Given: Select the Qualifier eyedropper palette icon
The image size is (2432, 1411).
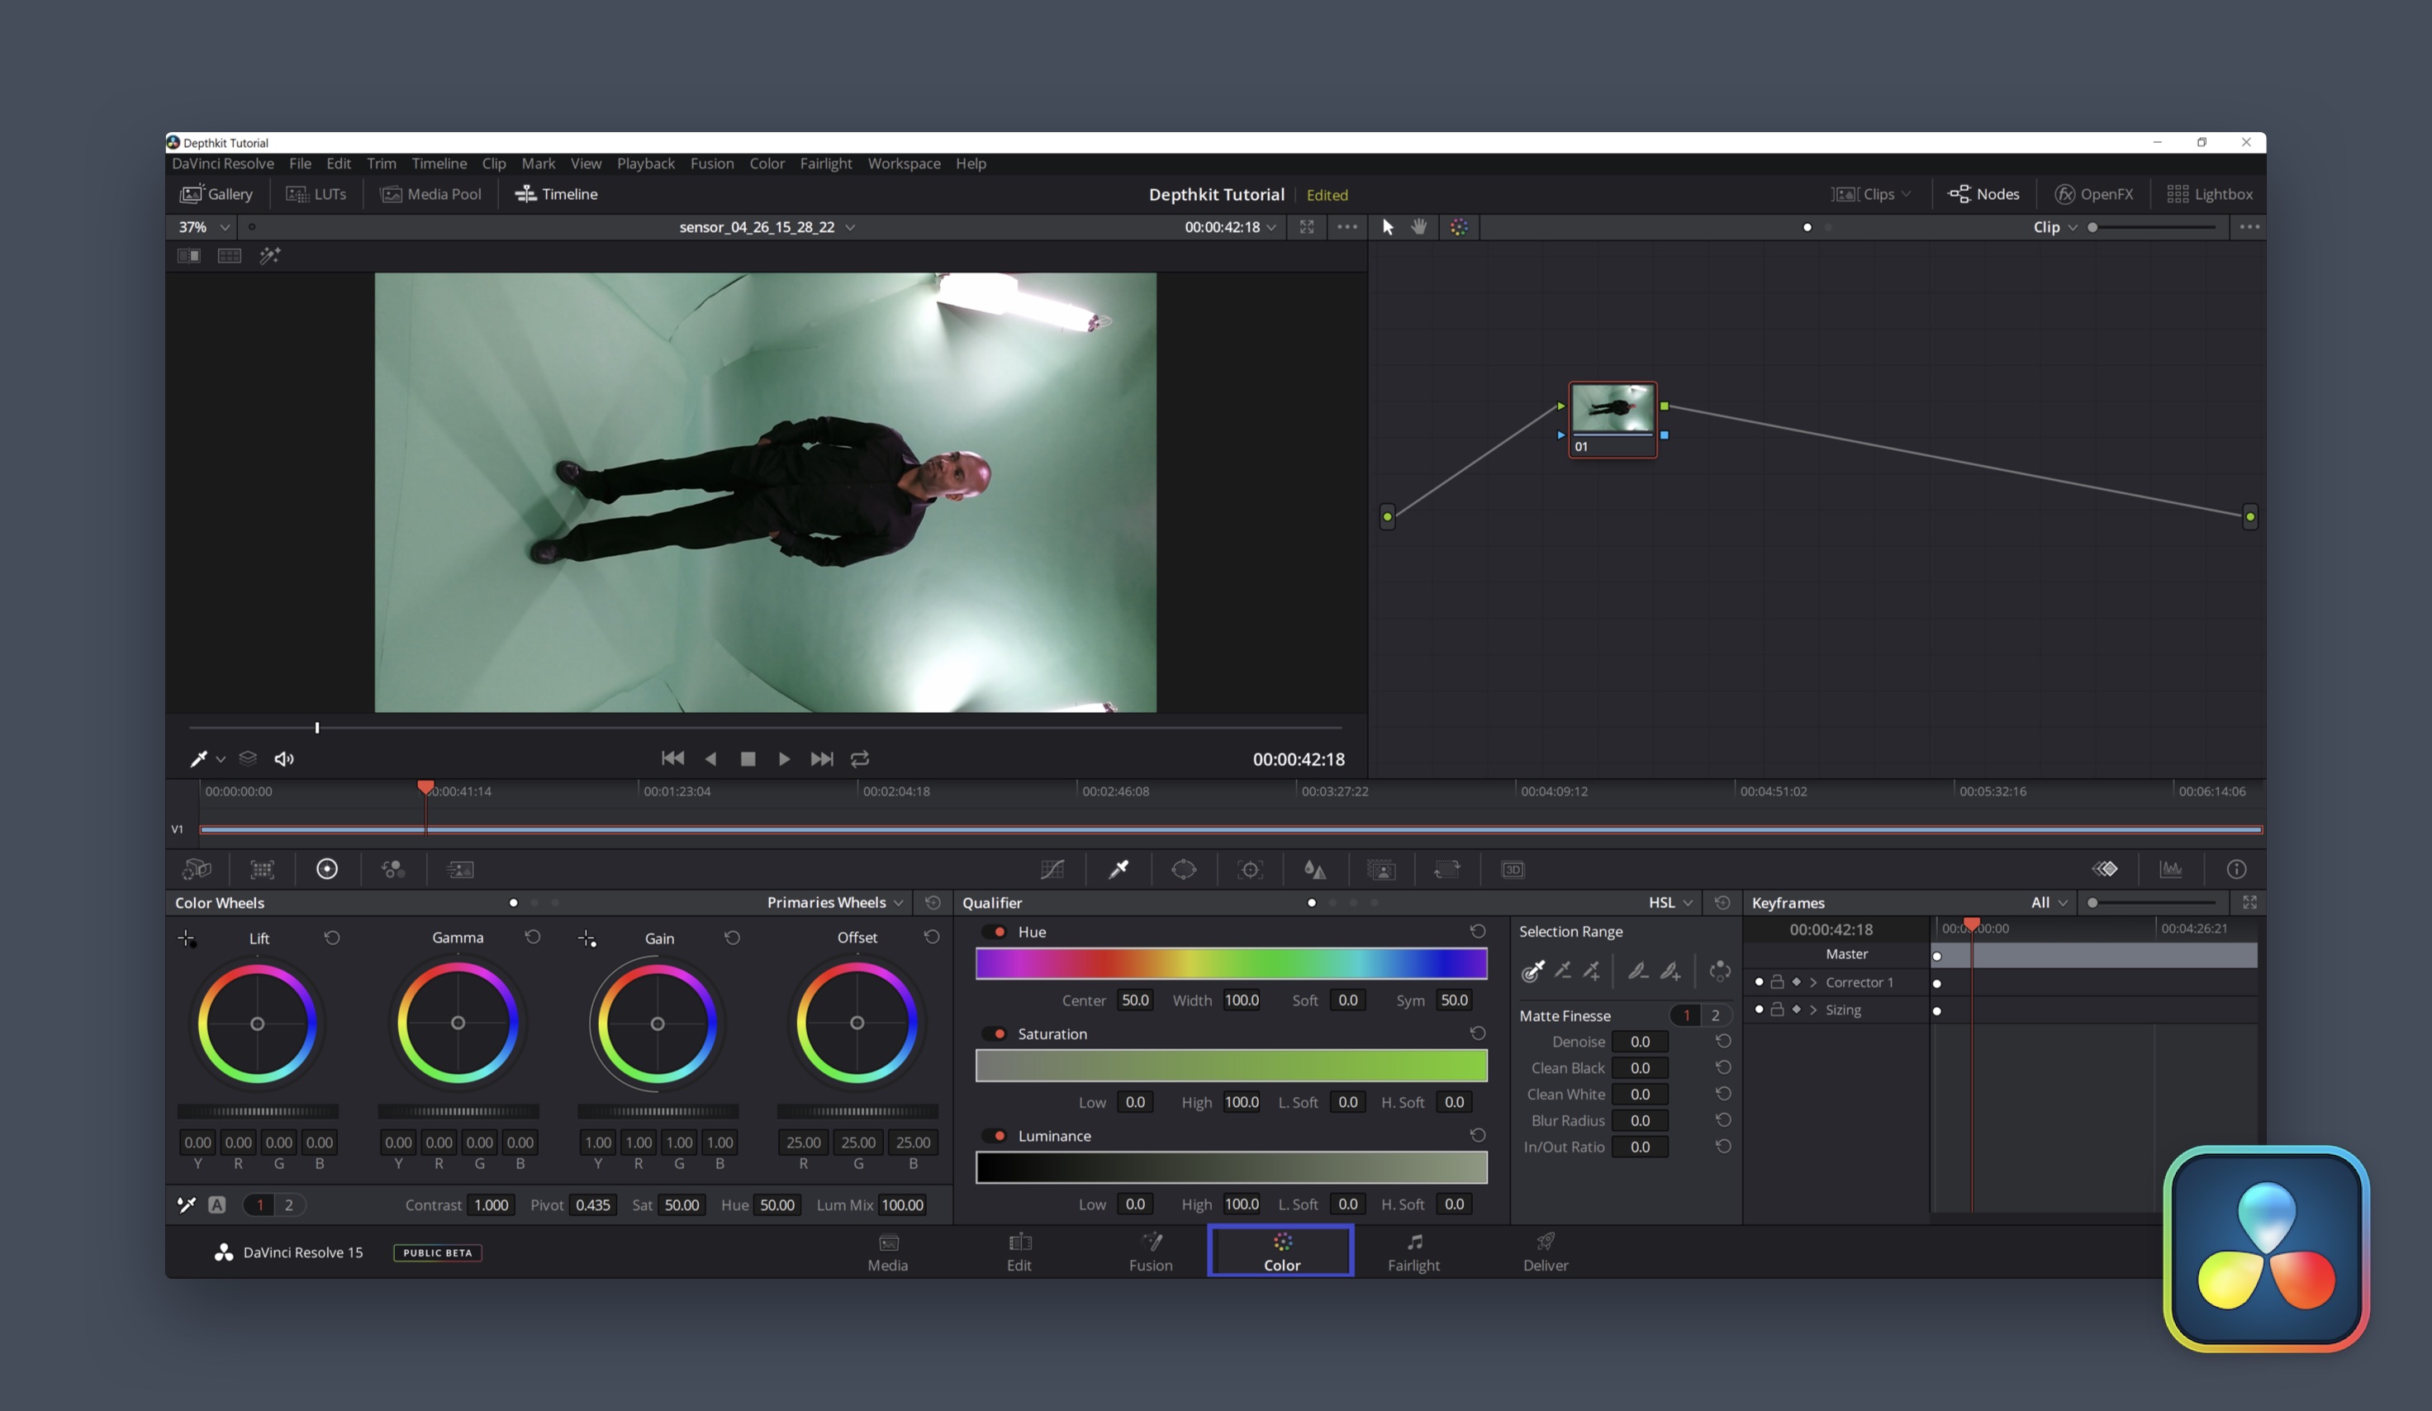Looking at the screenshot, I should tap(1119, 870).
